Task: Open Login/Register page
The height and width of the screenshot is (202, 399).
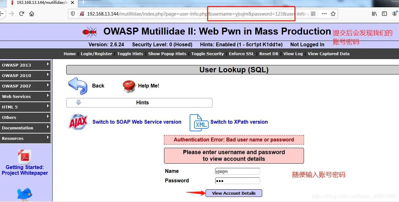Action: pyautogui.click(x=96, y=54)
